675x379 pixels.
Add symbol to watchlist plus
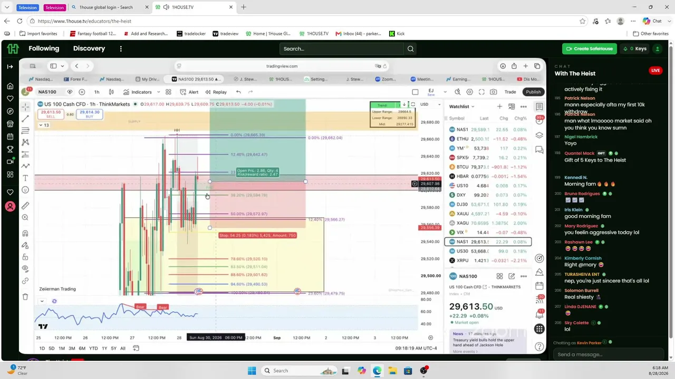pyautogui.click(x=500, y=106)
